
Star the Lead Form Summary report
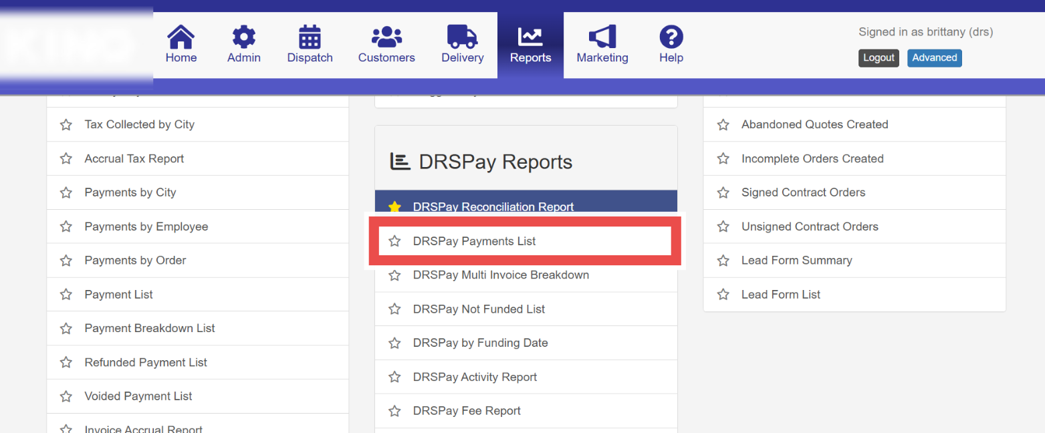tap(723, 261)
